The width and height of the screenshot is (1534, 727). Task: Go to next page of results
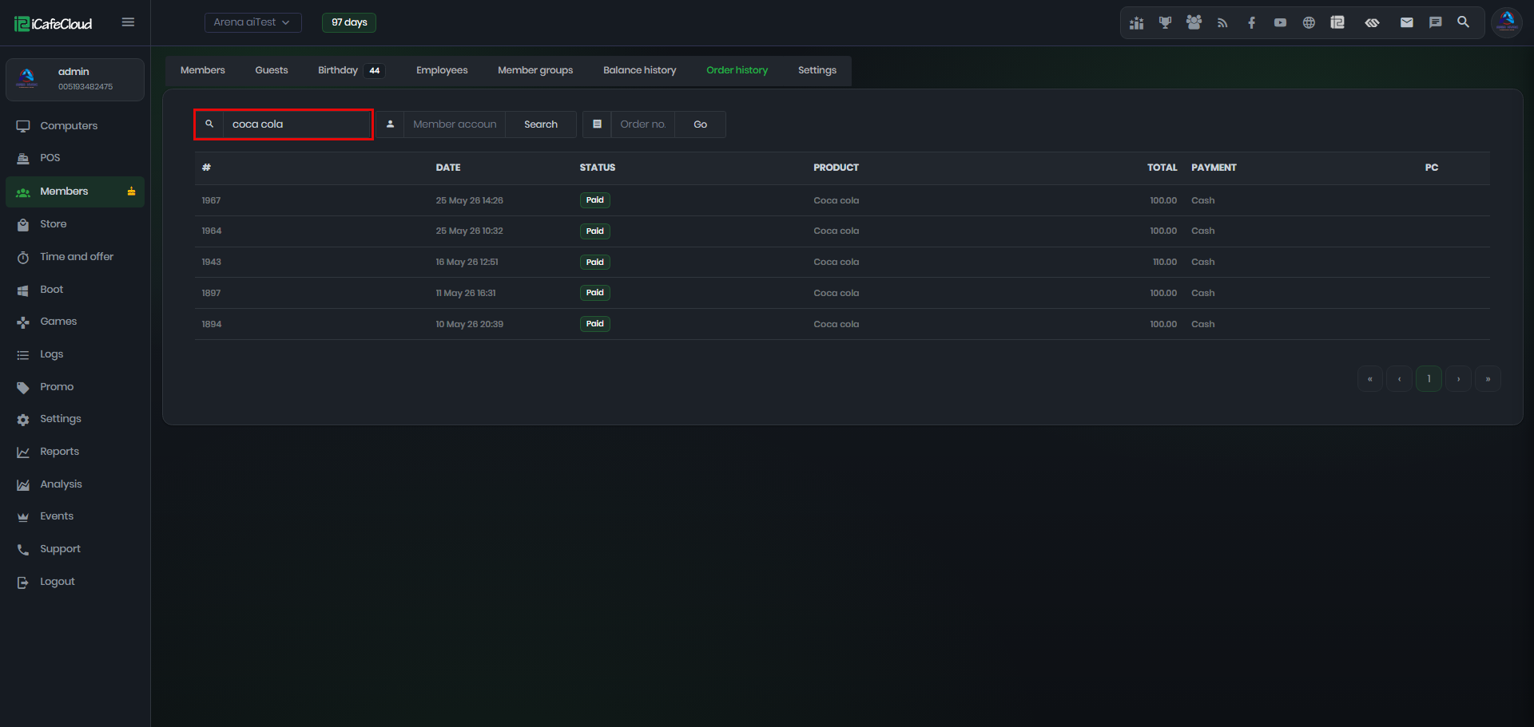pyautogui.click(x=1459, y=379)
